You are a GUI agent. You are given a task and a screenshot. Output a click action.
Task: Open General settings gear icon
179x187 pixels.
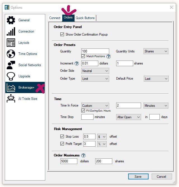11,20
